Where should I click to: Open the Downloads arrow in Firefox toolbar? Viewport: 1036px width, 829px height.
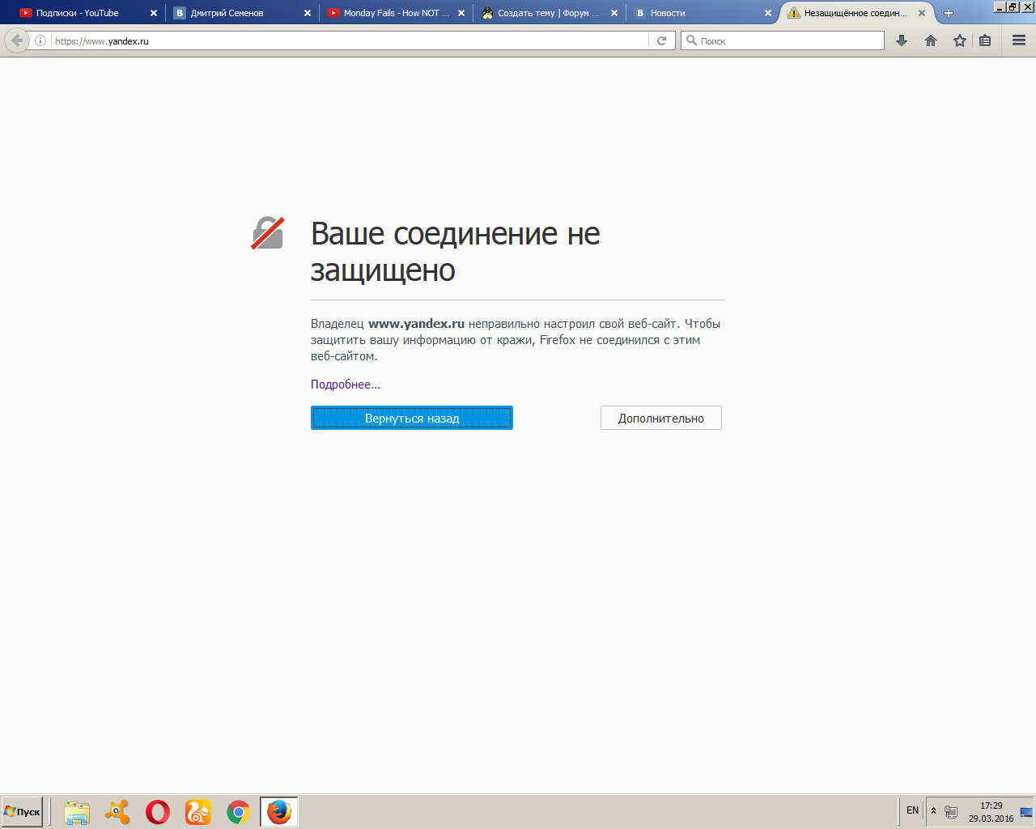(x=902, y=40)
